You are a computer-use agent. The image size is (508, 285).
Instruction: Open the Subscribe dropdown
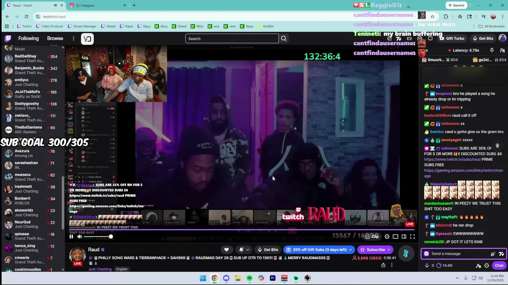tap(375, 250)
